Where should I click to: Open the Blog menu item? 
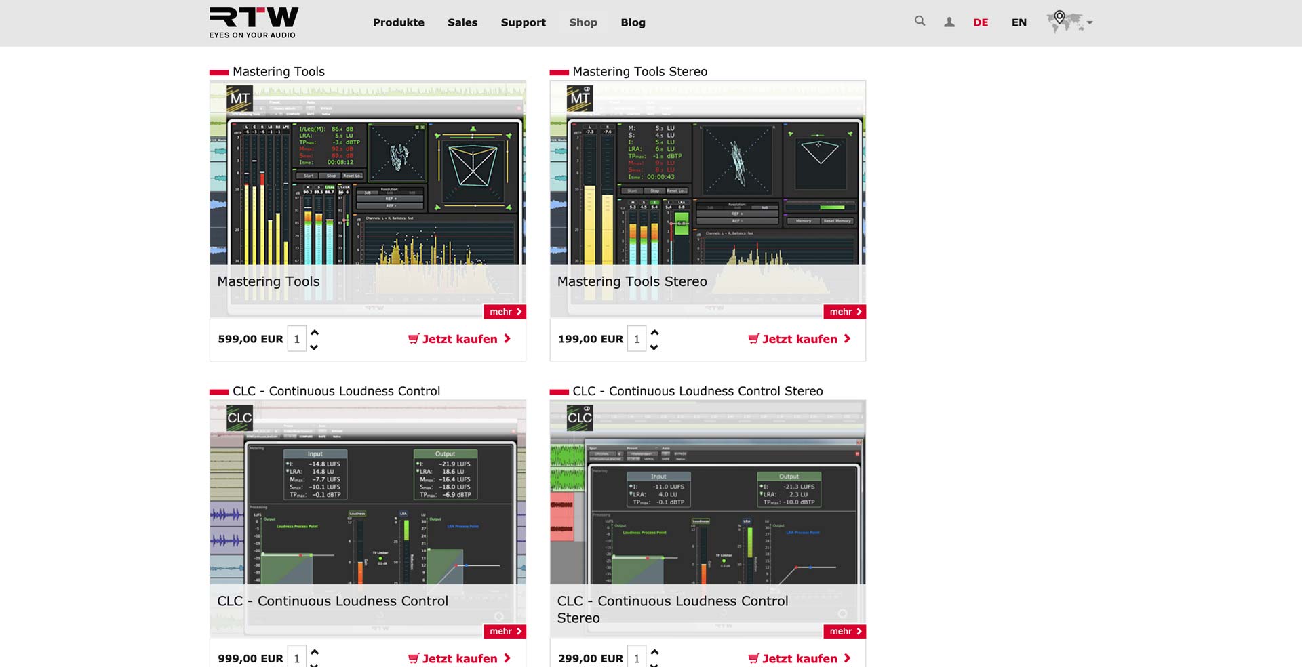point(633,22)
